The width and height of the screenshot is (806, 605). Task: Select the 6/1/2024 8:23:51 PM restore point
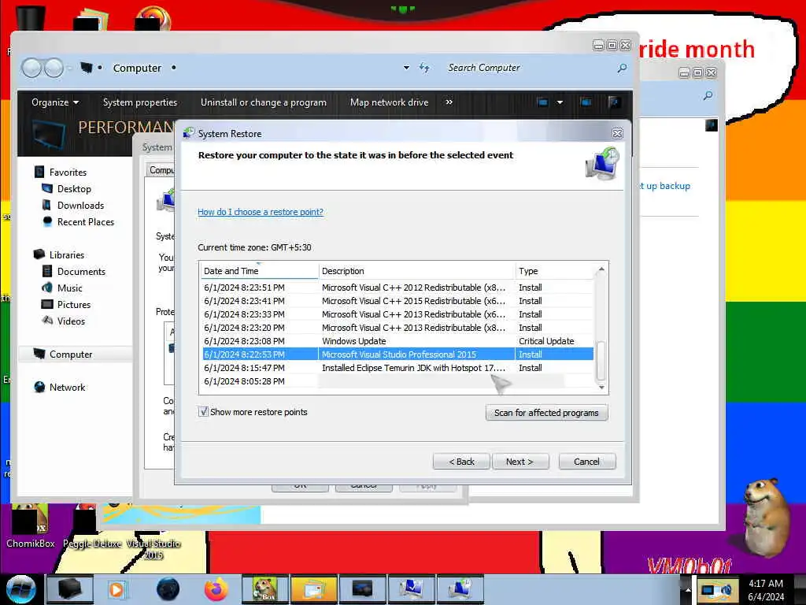[x=397, y=288]
